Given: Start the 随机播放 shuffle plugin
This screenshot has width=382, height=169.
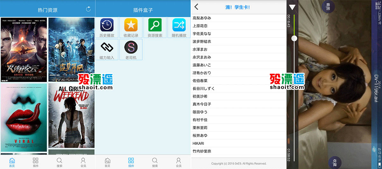Looking at the screenshot, I should (179, 28).
